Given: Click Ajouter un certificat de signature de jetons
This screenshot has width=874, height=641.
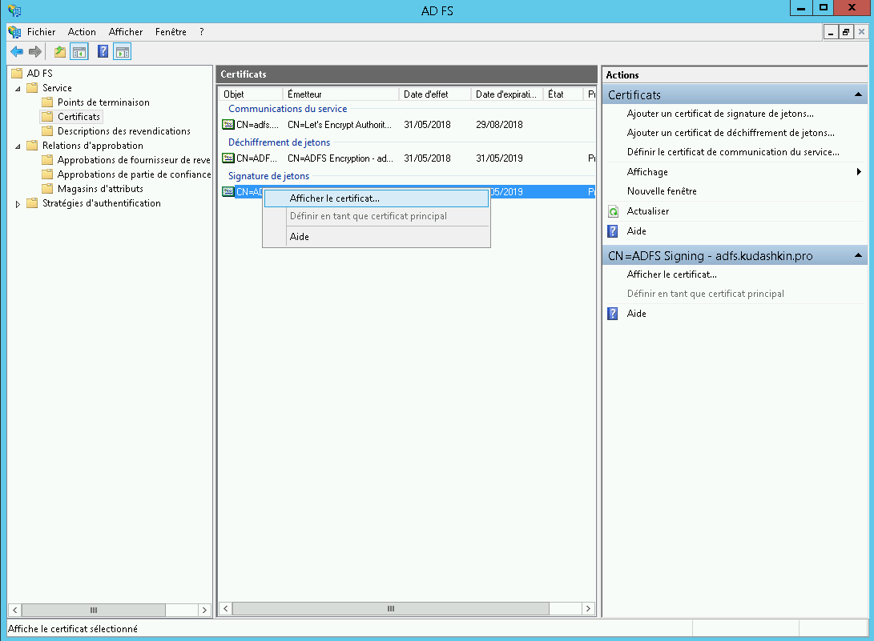Looking at the screenshot, I should tap(720, 114).
